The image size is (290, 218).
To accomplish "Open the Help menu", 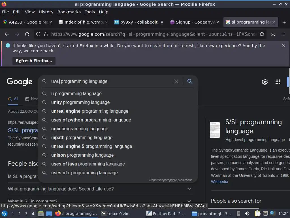I will pyautogui.click(x=104, y=12).
